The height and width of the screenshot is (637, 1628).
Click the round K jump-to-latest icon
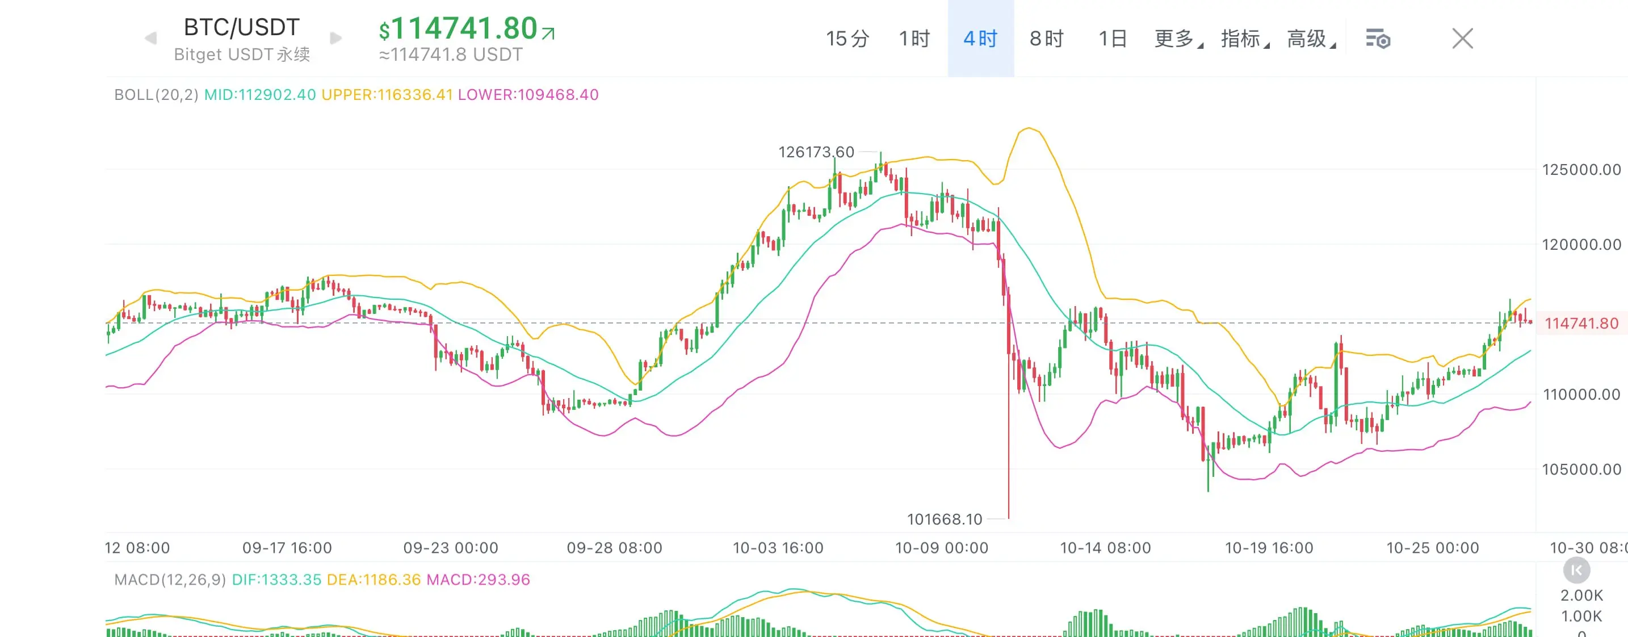pos(1576,570)
